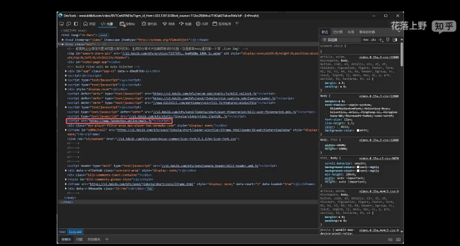
Task: Select the 事件侦听器 (Event Listeners) sidebar tab
Action: [x=367, y=31]
